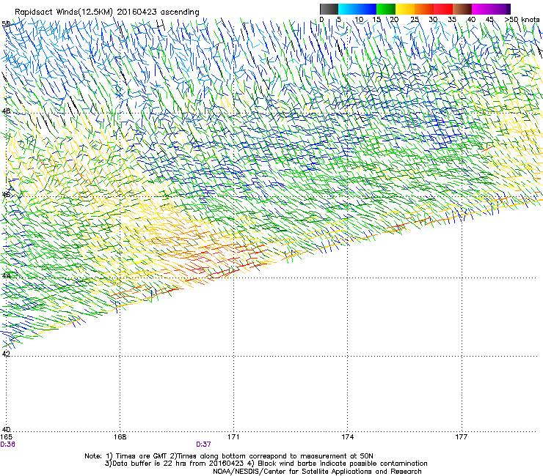This screenshot has height=476, width=543.
Task: Click the red 30-35 knots legend swatch
Action: [x=443, y=9]
